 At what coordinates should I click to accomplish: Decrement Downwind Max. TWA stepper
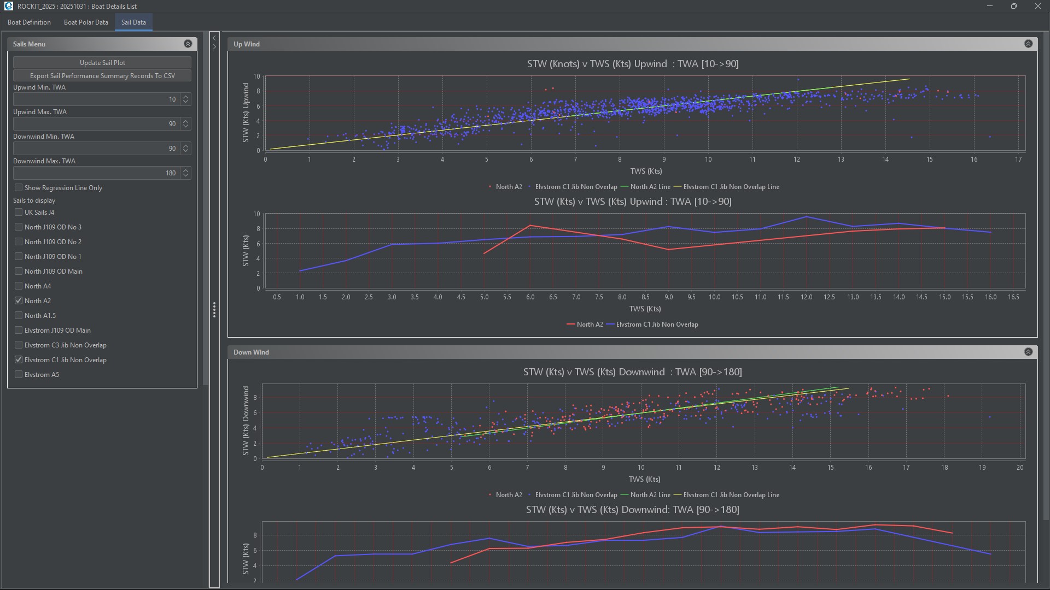[186, 175]
